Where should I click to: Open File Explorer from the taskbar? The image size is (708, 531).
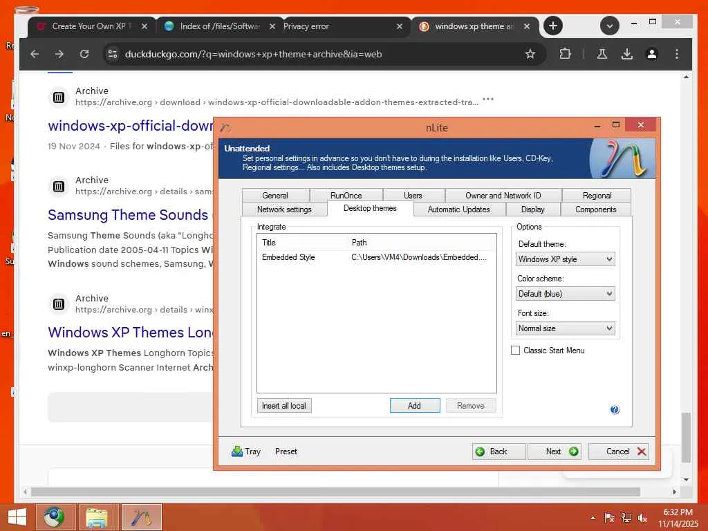point(97,517)
